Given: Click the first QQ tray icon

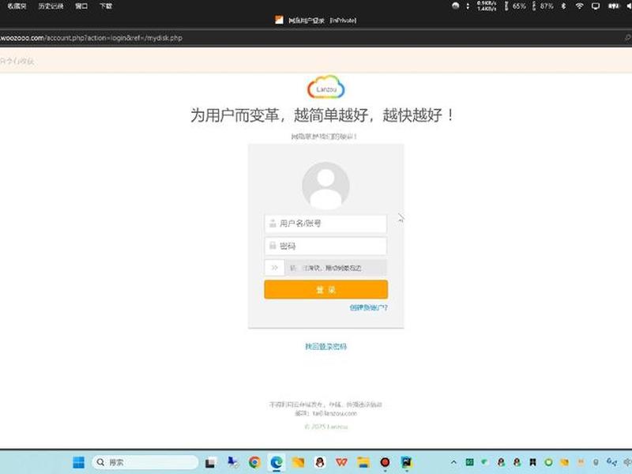Looking at the screenshot, I should pos(501,462).
